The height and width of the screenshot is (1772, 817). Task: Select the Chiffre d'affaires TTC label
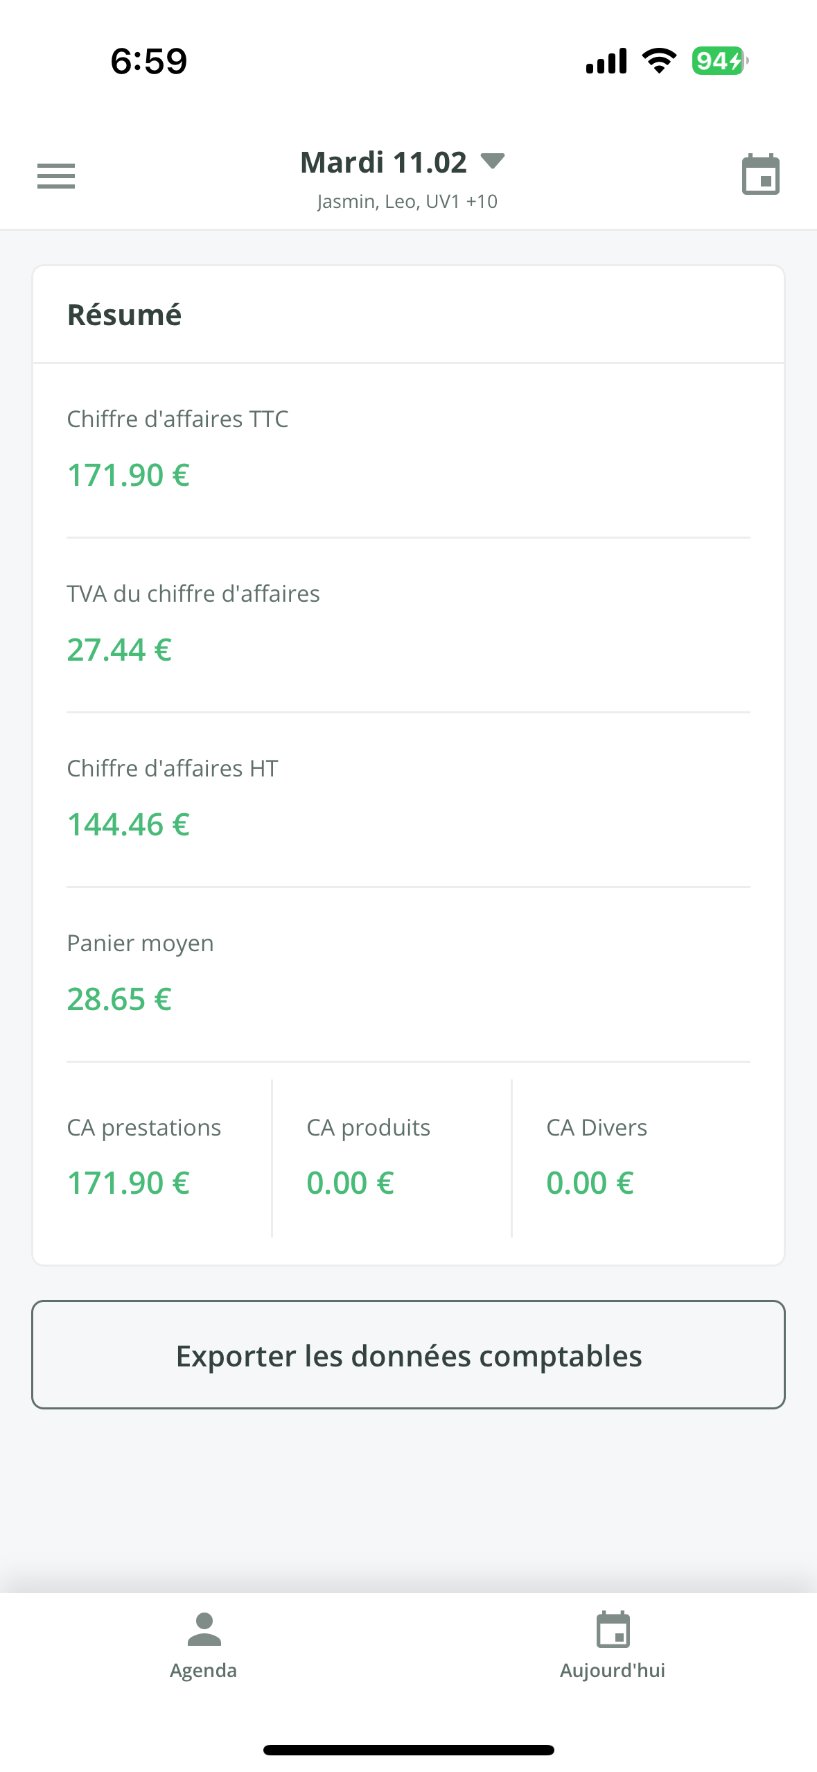pyautogui.click(x=177, y=419)
